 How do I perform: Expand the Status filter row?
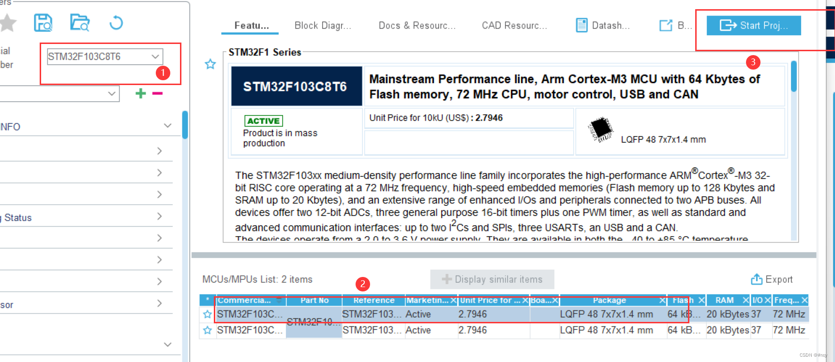tap(86, 217)
